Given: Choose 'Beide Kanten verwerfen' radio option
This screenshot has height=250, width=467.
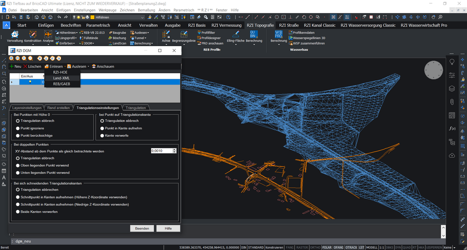Looking at the screenshot, I should click(x=18, y=212).
